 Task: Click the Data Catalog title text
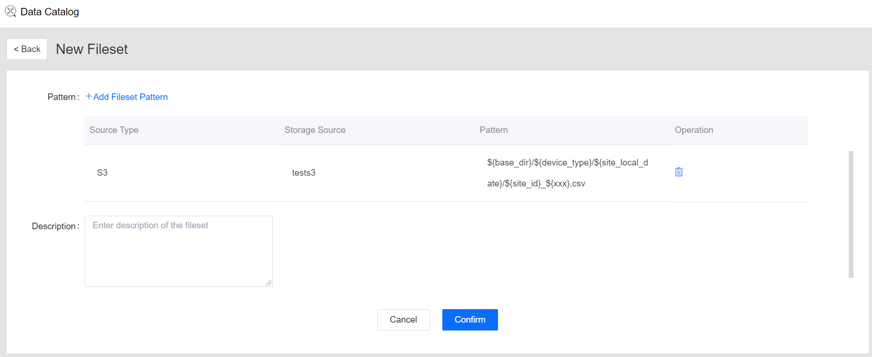click(50, 12)
